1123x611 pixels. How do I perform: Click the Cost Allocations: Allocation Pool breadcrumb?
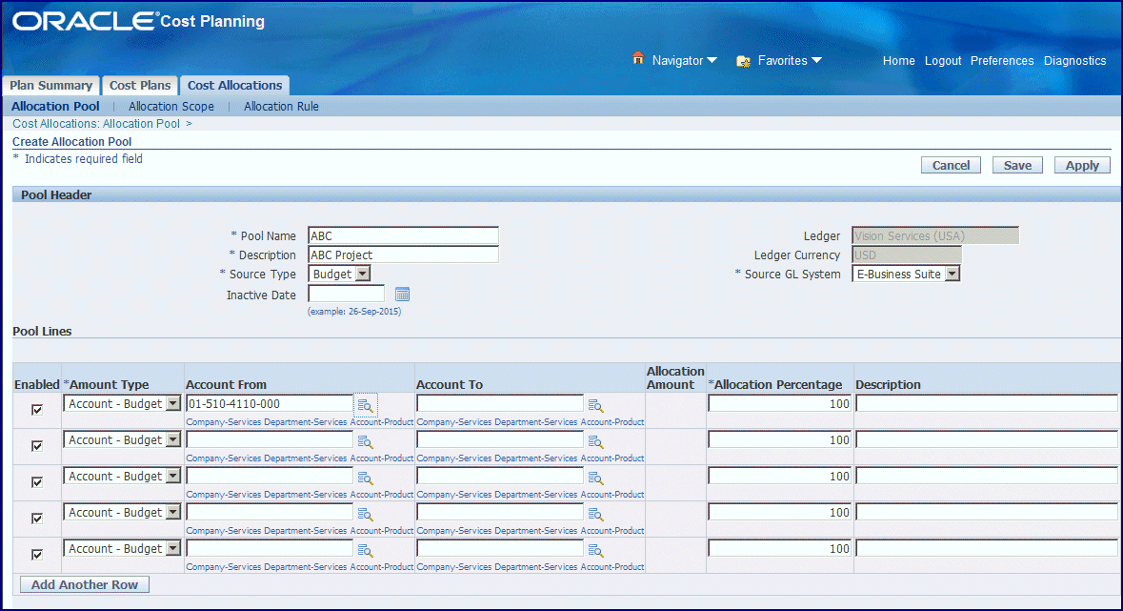[96, 124]
